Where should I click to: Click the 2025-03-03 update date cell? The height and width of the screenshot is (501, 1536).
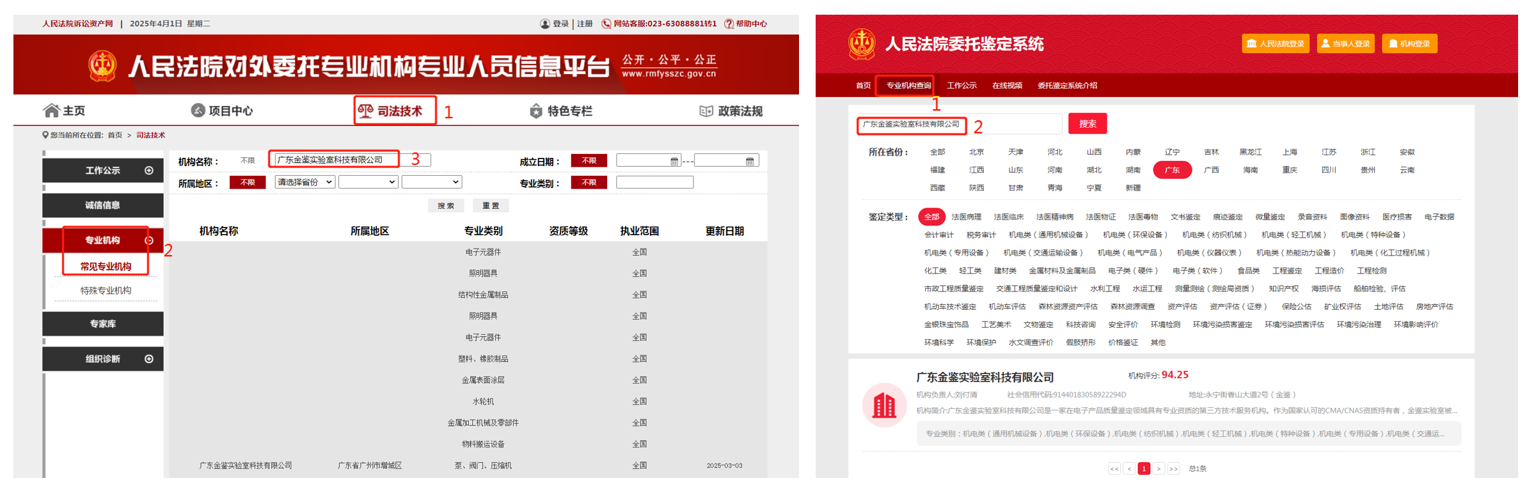(724, 466)
